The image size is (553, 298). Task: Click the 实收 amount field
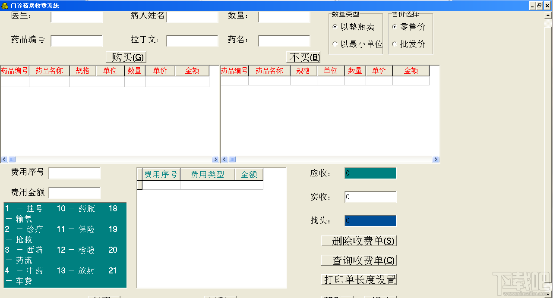[x=370, y=197]
